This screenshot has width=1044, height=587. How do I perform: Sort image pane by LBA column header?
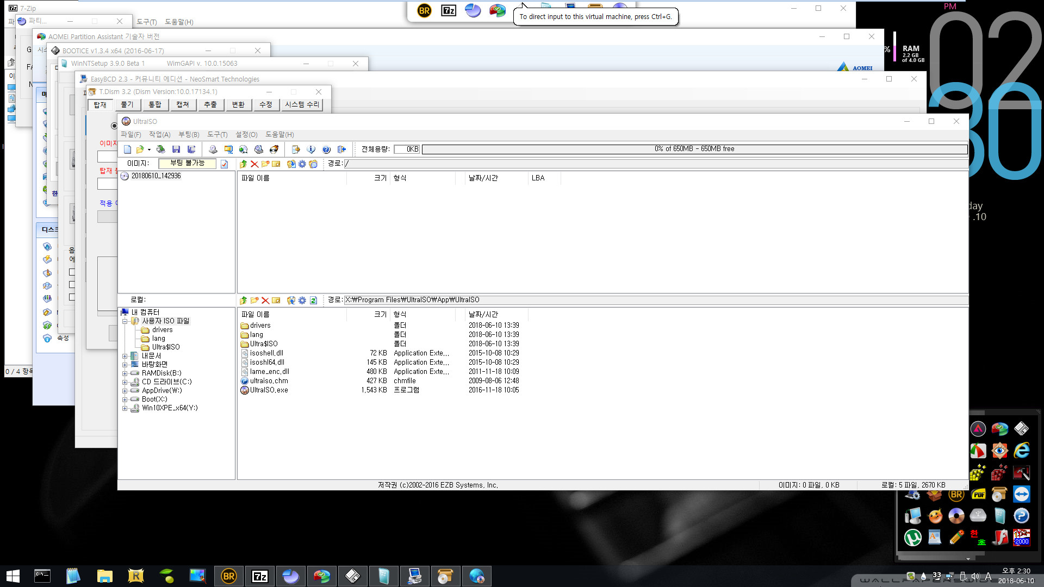click(544, 178)
